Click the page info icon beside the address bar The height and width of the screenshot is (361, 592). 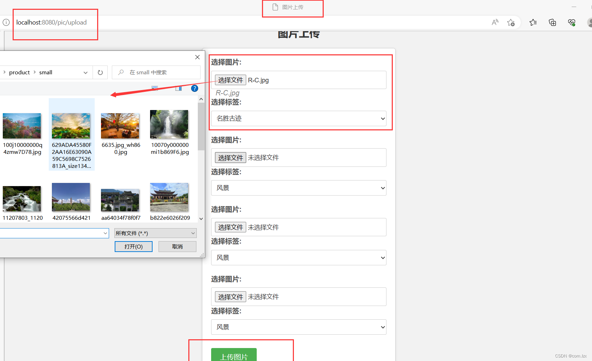6,22
